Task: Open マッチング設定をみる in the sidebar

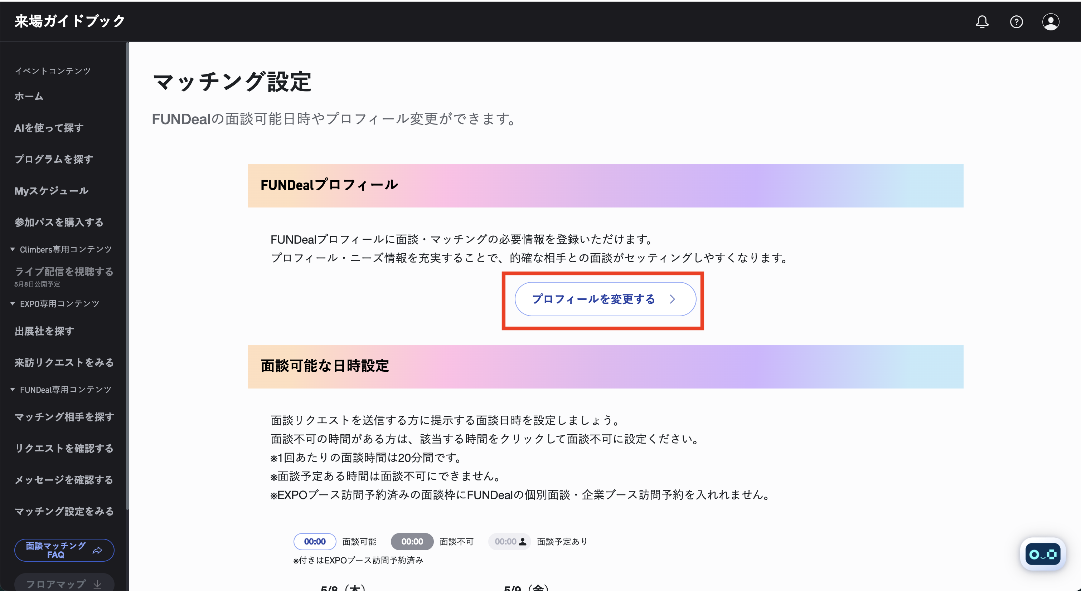Action: (64, 511)
